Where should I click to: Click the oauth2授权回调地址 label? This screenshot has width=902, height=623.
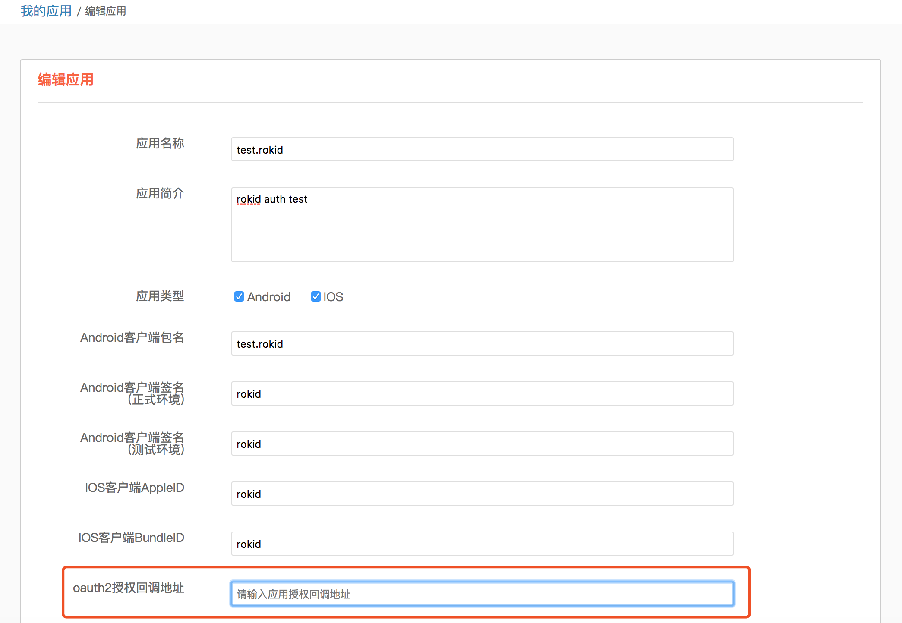pyautogui.click(x=128, y=588)
